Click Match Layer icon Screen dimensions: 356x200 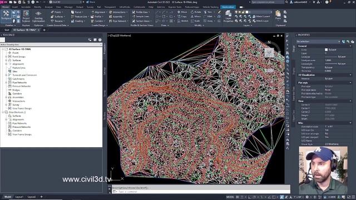click(x=260, y=21)
